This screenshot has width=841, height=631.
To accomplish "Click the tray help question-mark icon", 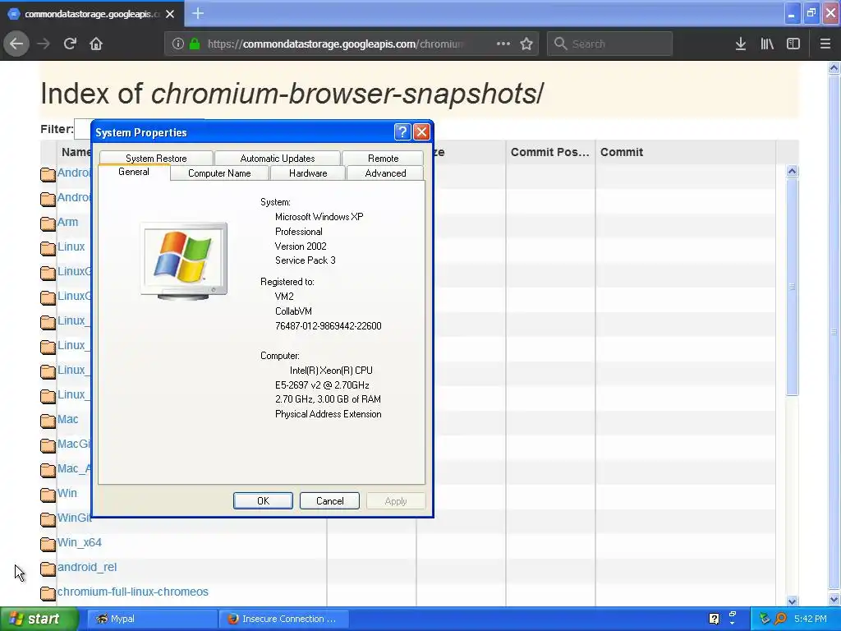I will (714, 619).
